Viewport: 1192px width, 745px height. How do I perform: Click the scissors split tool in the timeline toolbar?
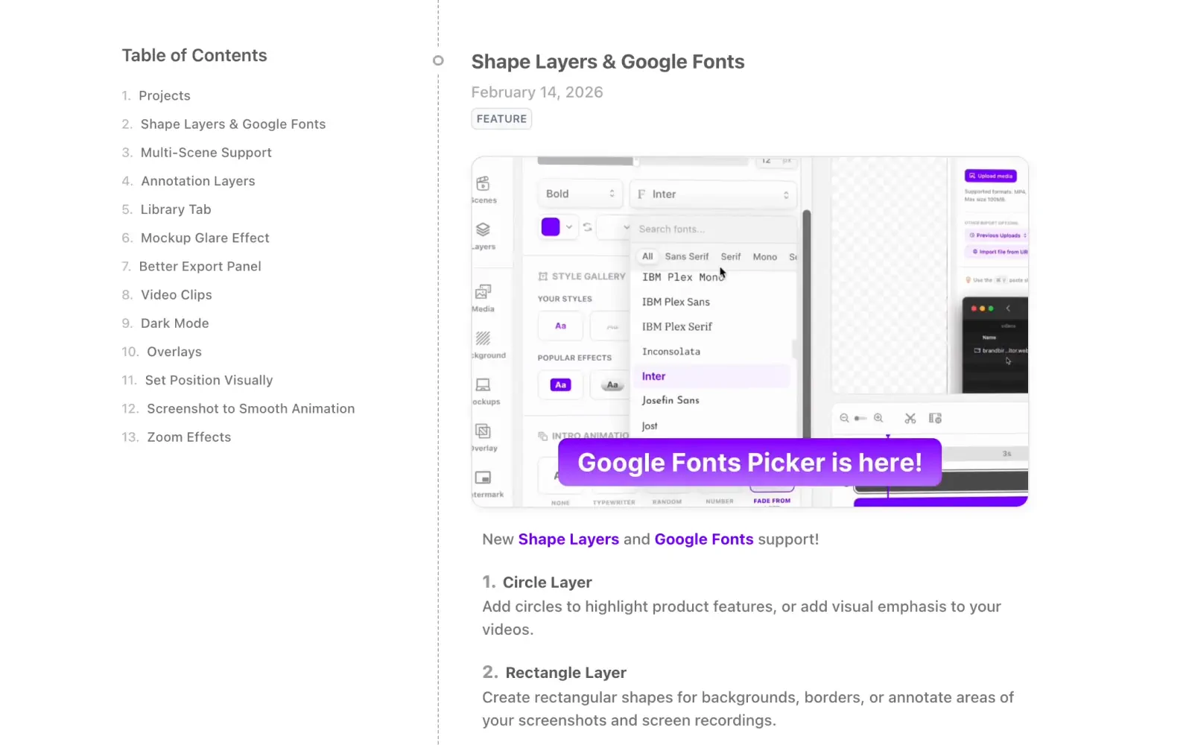(x=910, y=418)
